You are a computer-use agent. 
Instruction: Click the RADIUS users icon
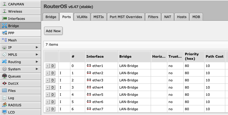coord(5,105)
